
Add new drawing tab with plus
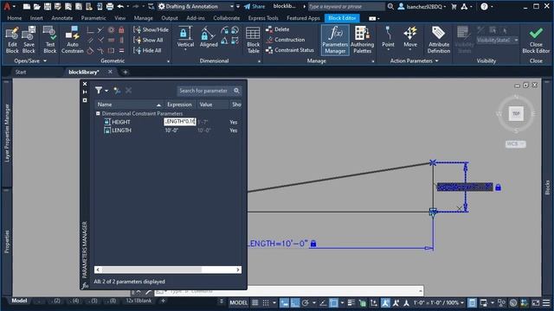coord(125,72)
